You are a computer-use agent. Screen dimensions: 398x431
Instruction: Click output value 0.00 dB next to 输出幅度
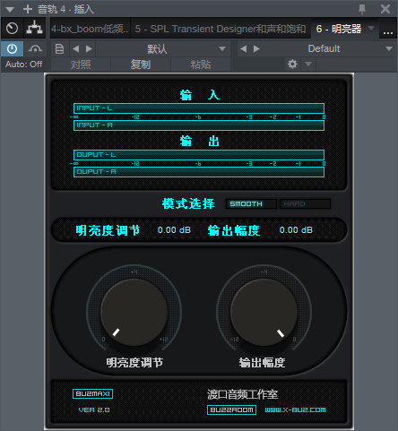tap(296, 230)
